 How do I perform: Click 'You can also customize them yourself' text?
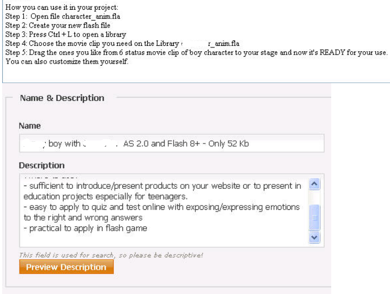click(x=67, y=61)
